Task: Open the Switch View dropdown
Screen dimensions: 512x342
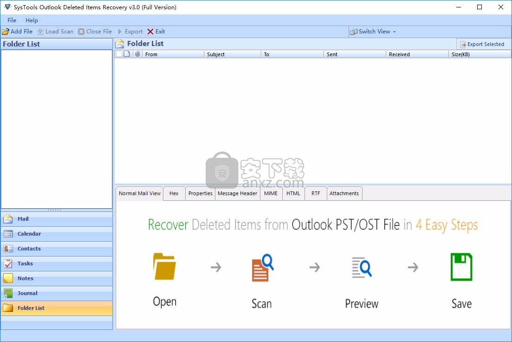Action: tap(373, 32)
